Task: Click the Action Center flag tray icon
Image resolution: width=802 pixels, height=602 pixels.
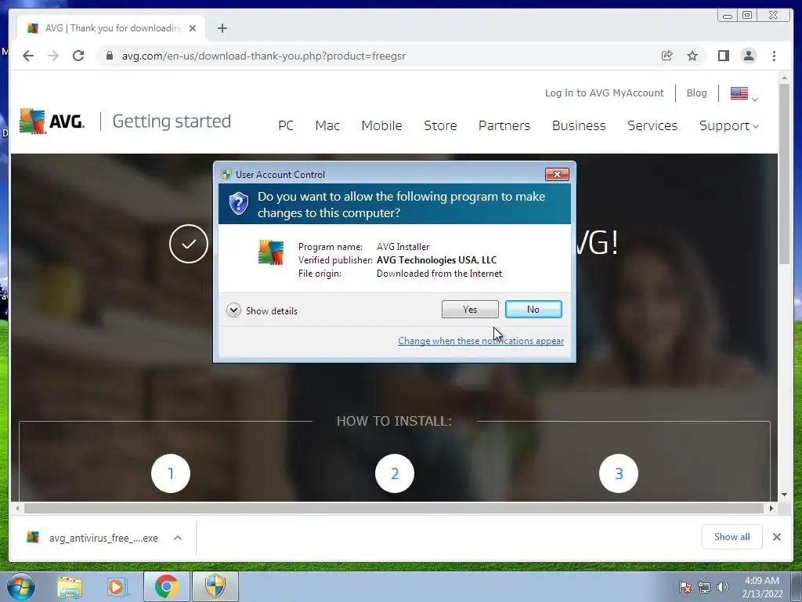Action: 685,587
